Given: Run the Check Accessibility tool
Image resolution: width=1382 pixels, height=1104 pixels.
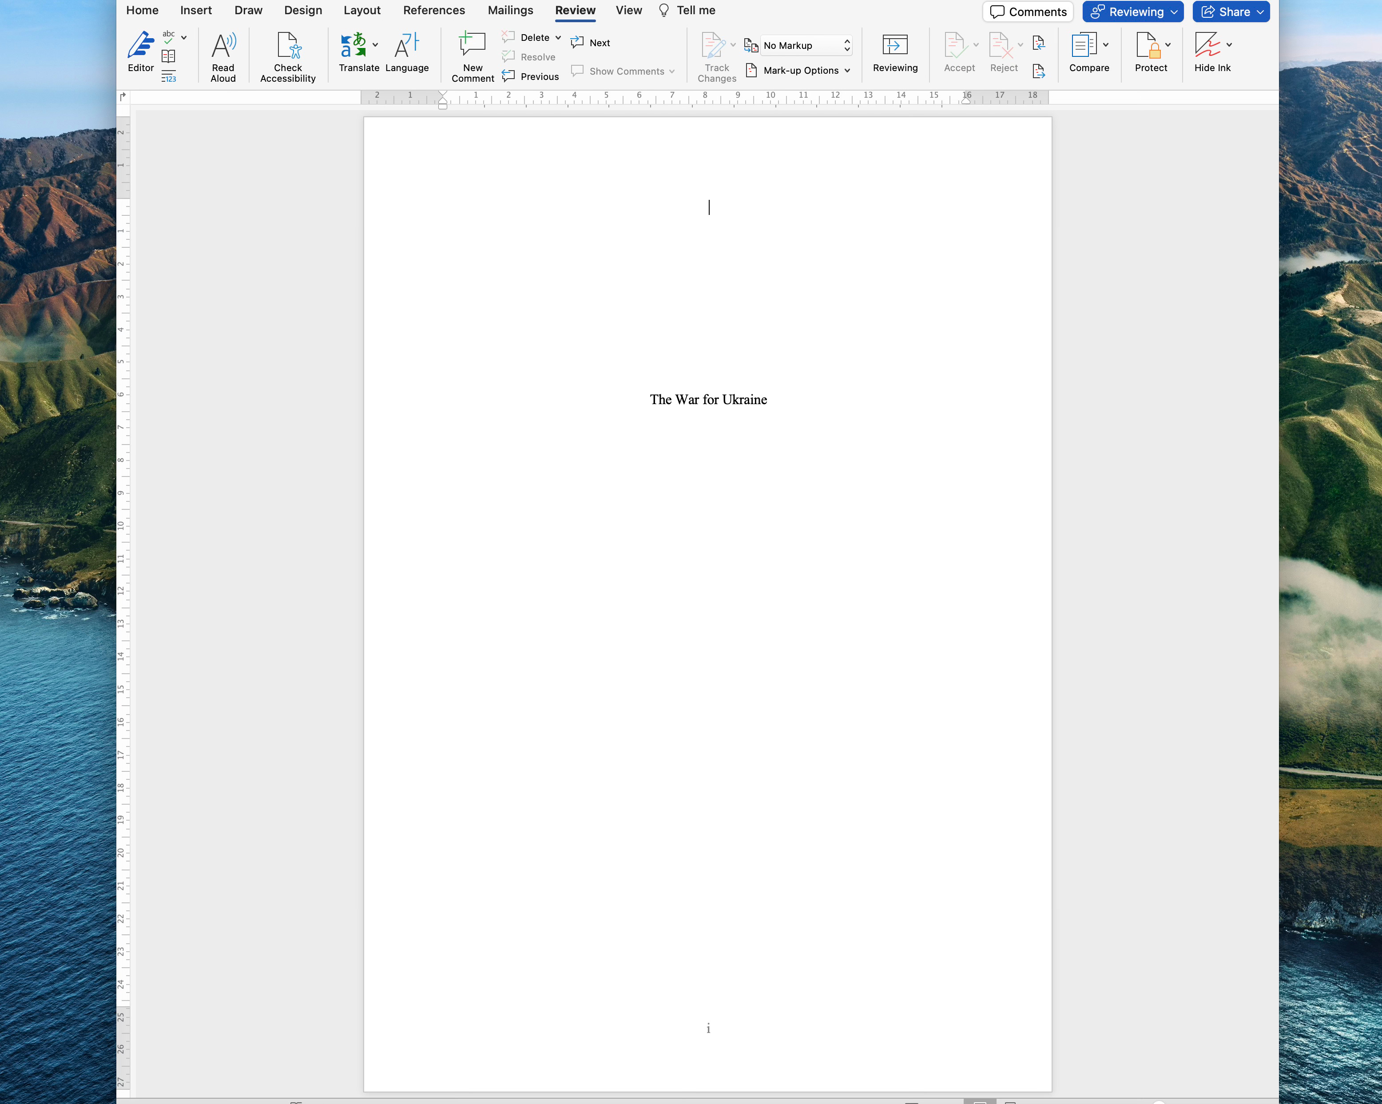Looking at the screenshot, I should [288, 56].
